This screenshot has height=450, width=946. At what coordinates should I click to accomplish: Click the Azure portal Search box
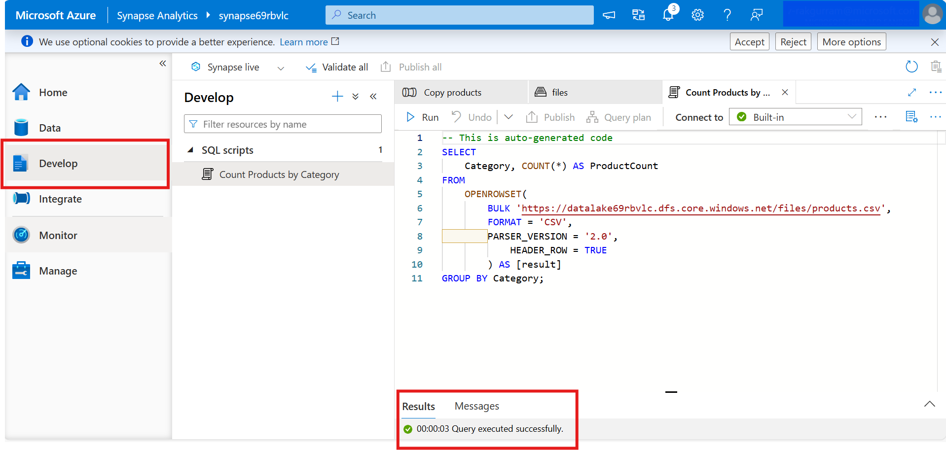[459, 15]
